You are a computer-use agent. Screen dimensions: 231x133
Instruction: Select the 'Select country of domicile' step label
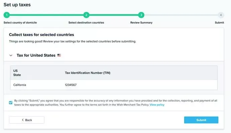[x=20, y=22]
